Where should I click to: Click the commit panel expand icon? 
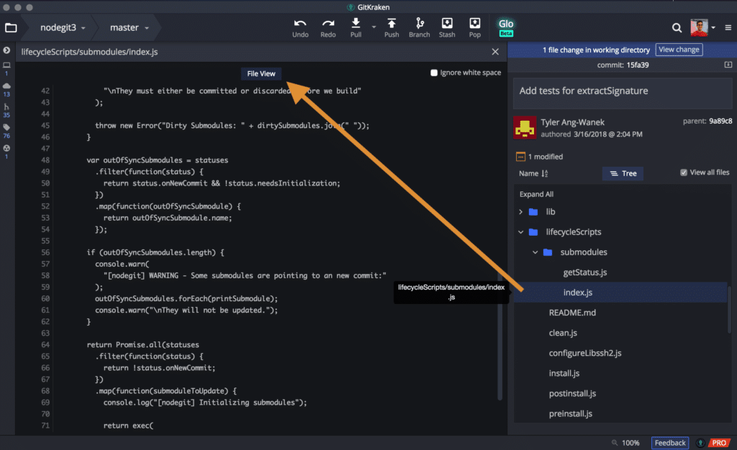[x=728, y=65]
